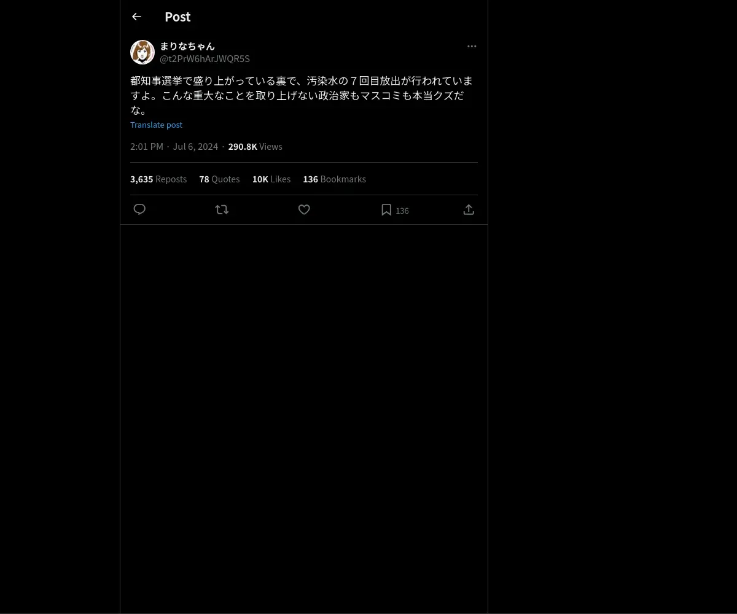Like the post with the heart icon
The height and width of the screenshot is (614, 737).
tap(304, 209)
